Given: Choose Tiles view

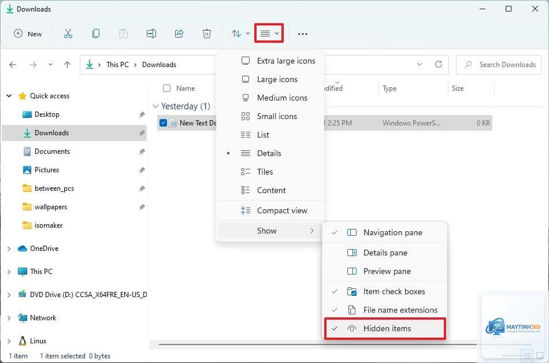Looking at the screenshot, I should 270,172.
